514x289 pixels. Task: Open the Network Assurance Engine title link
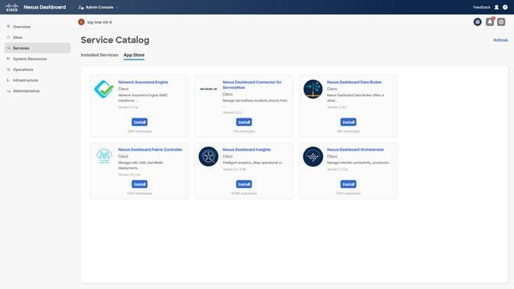143,83
